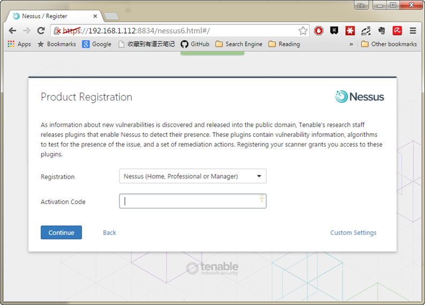Focus the Activation Code input field
Screen dimensions: 425x305
(193, 201)
